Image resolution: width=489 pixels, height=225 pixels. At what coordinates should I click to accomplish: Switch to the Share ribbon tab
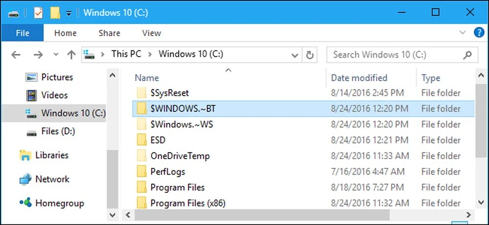pos(109,33)
